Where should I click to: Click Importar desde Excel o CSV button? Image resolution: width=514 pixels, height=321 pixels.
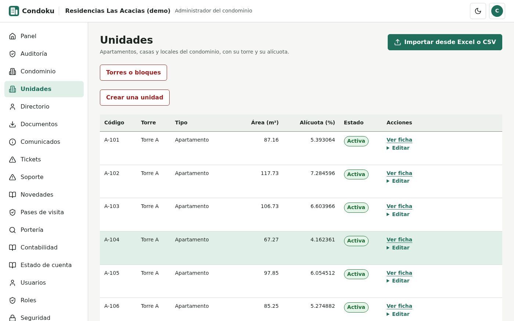click(x=445, y=42)
